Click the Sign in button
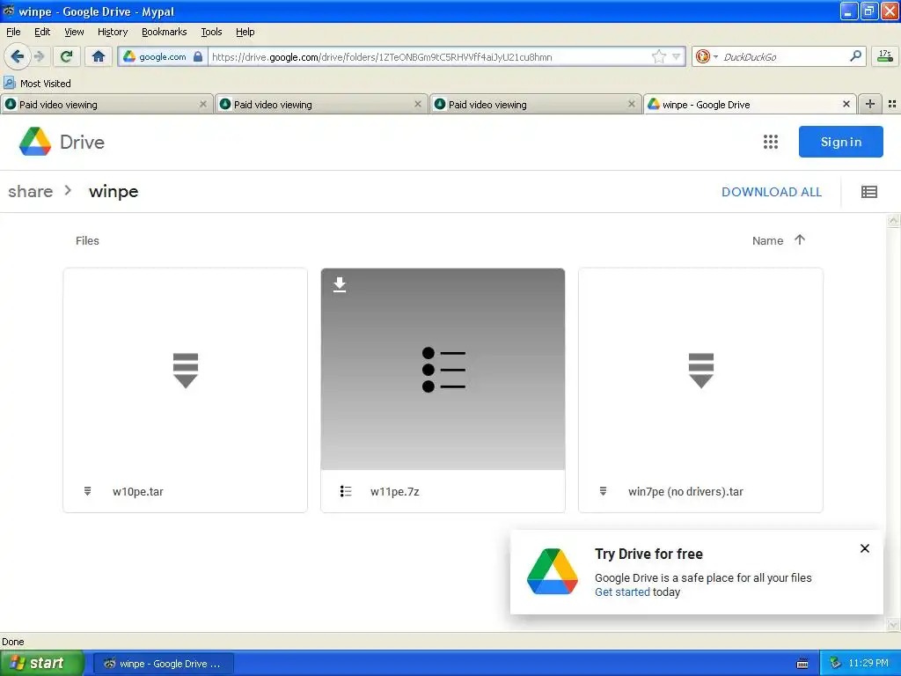The image size is (901, 676). click(x=840, y=142)
